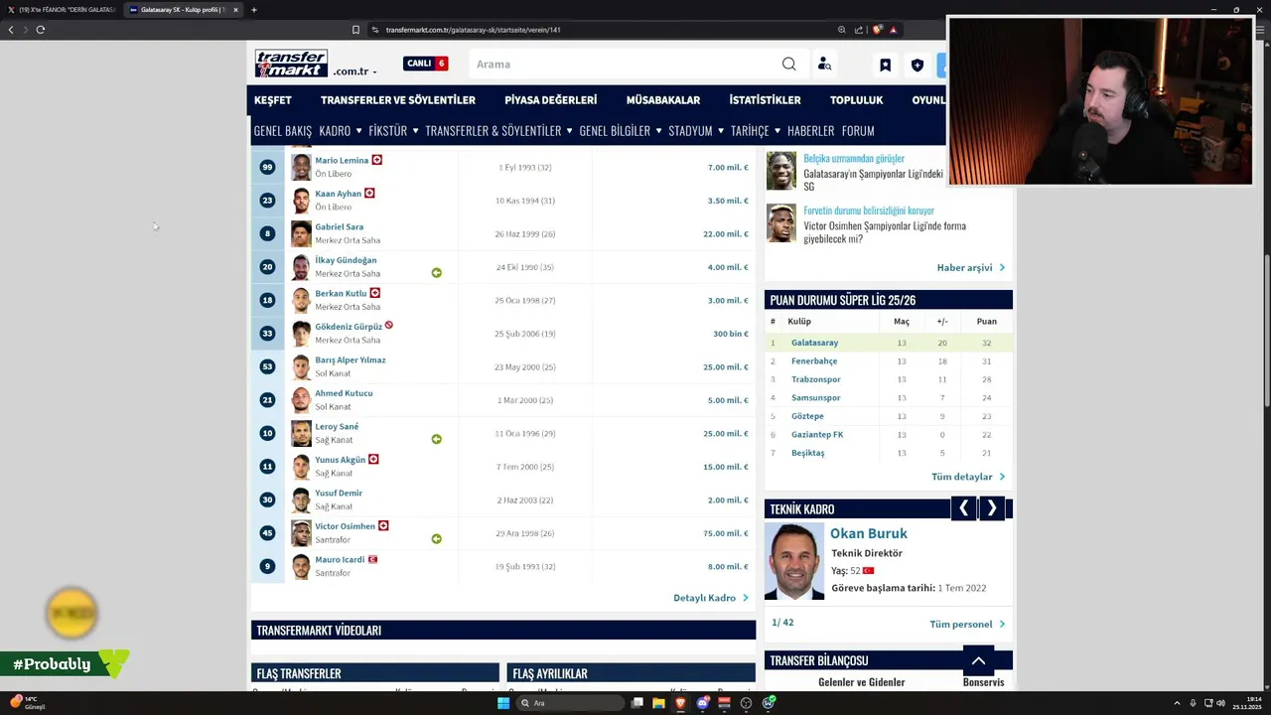Switch to the X'te FËANOR browser tab
The width and height of the screenshot is (1271, 715).
pyautogui.click(x=66, y=10)
